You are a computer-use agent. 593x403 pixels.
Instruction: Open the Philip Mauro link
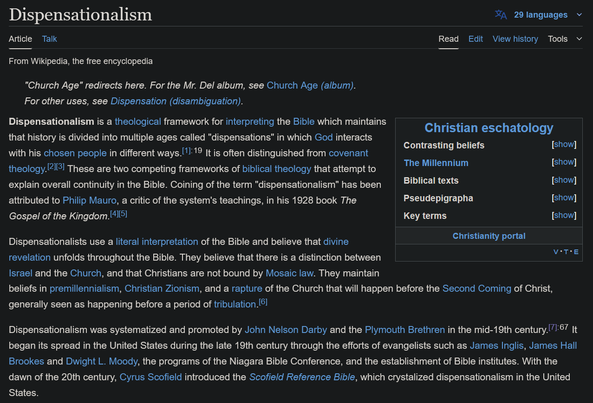(90, 200)
